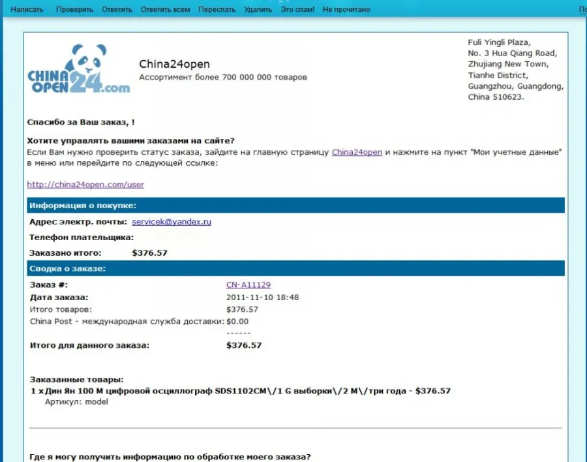Click Проверить in the mail toolbar
Screen dimensions: 587x462
coord(74,9)
